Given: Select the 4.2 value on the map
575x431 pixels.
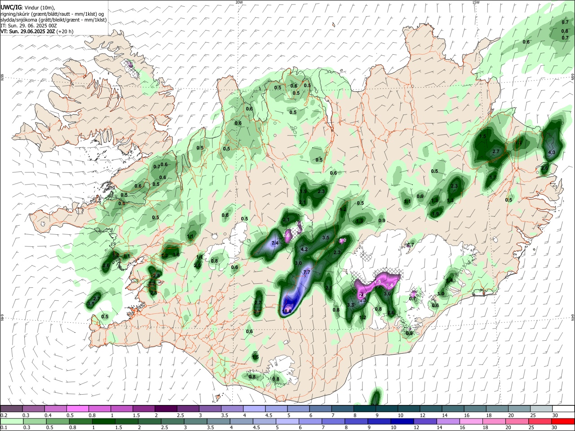Looking at the screenshot, I should click(x=304, y=249).
